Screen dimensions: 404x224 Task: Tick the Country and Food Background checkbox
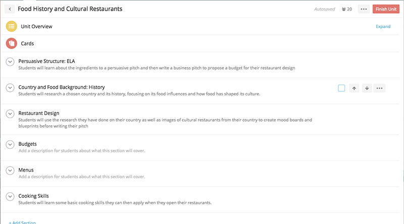coord(341,88)
